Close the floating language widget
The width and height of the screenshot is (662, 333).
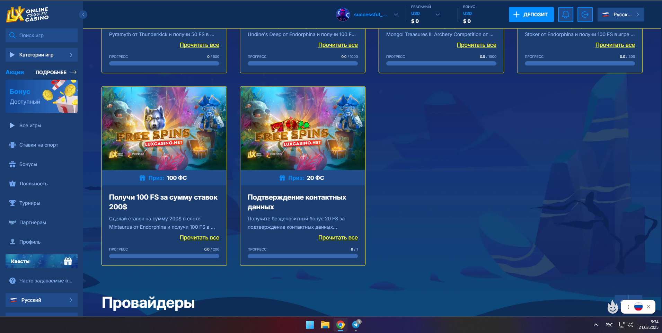click(648, 307)
